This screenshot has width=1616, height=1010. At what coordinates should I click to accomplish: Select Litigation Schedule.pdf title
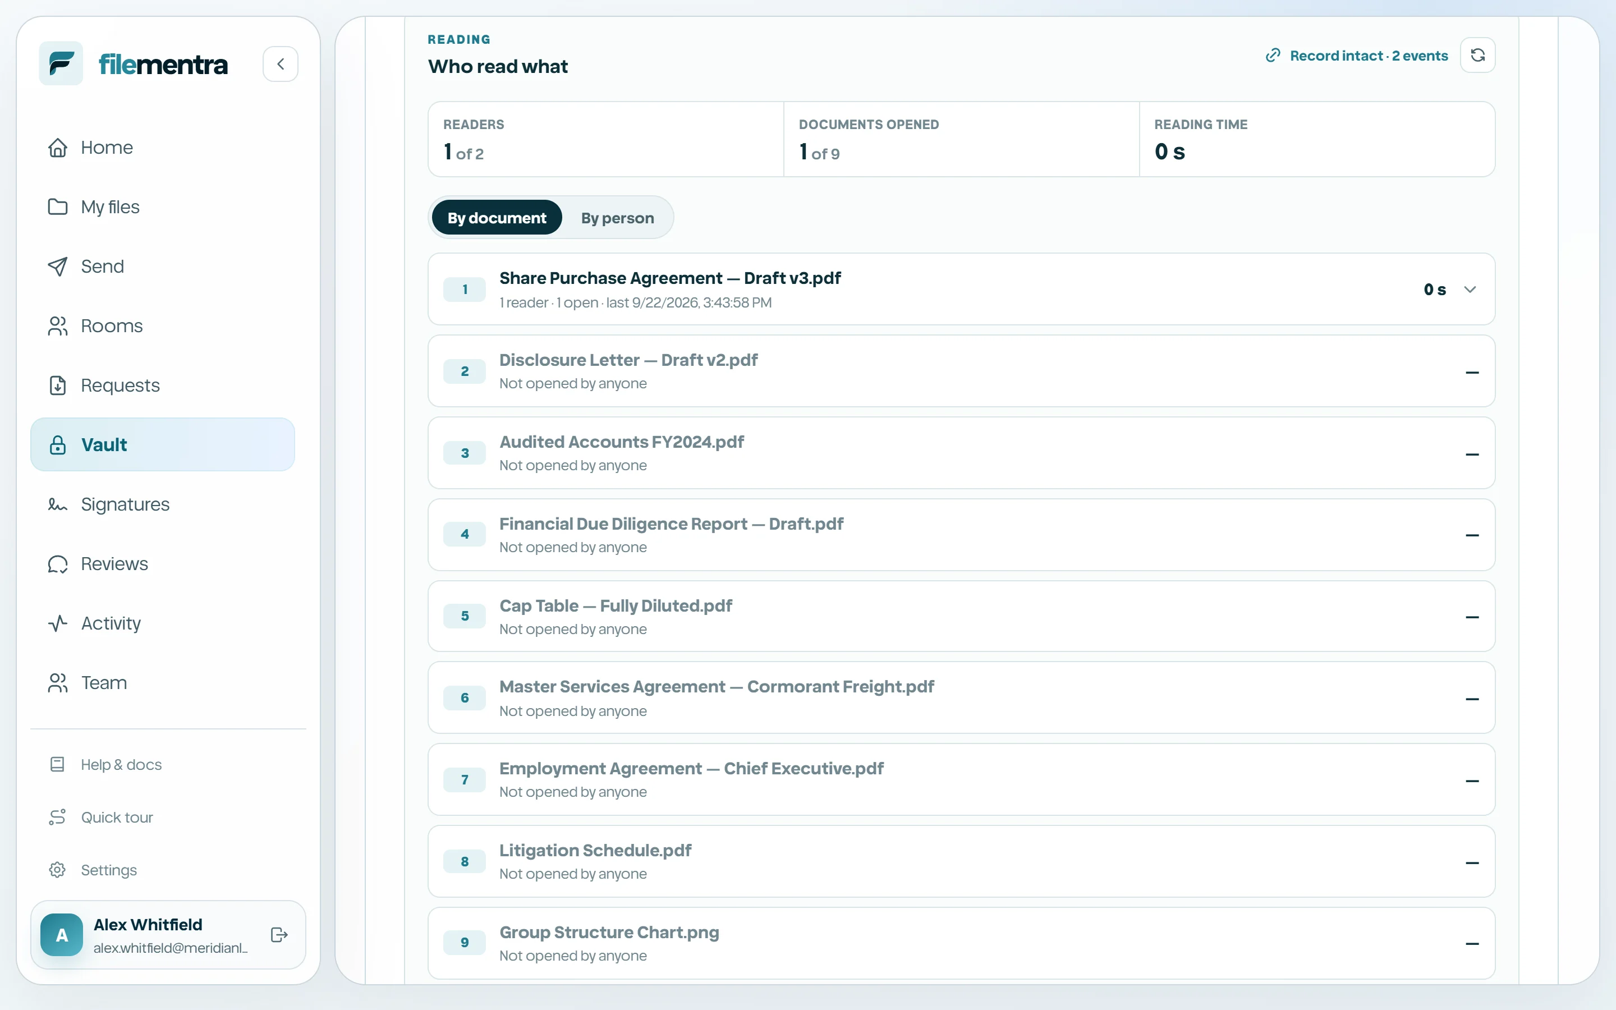coord(595,850)
